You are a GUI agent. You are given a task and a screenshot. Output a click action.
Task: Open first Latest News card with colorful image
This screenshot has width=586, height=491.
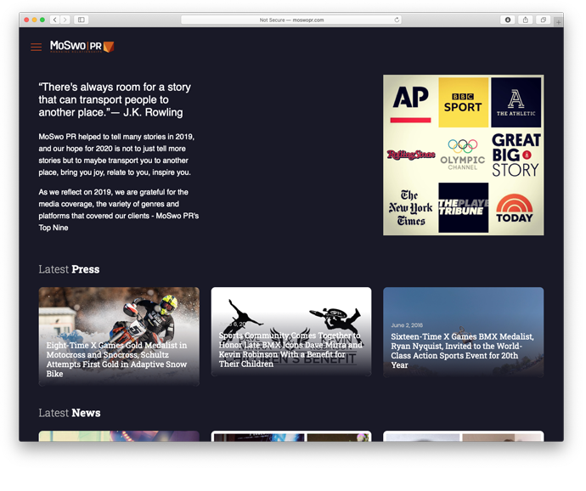click(119, 436)
